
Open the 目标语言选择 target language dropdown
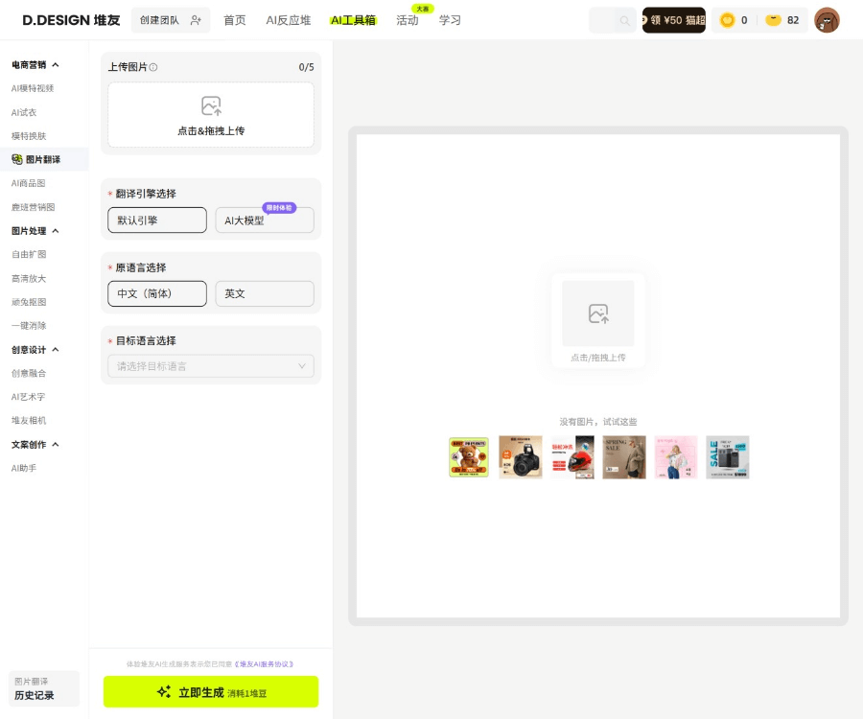[x=211, y=366]
